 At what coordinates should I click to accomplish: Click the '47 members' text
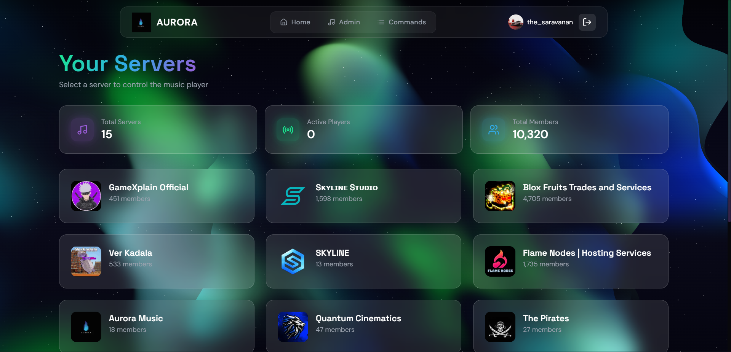point(335,330)
